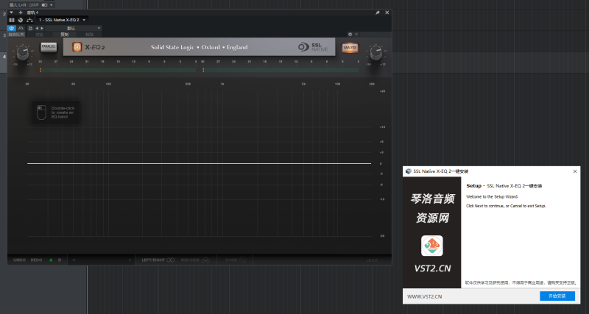Viewport: 589px width, 314px height.
Task: Open the preset file page icon
Action: click(30, 28)
